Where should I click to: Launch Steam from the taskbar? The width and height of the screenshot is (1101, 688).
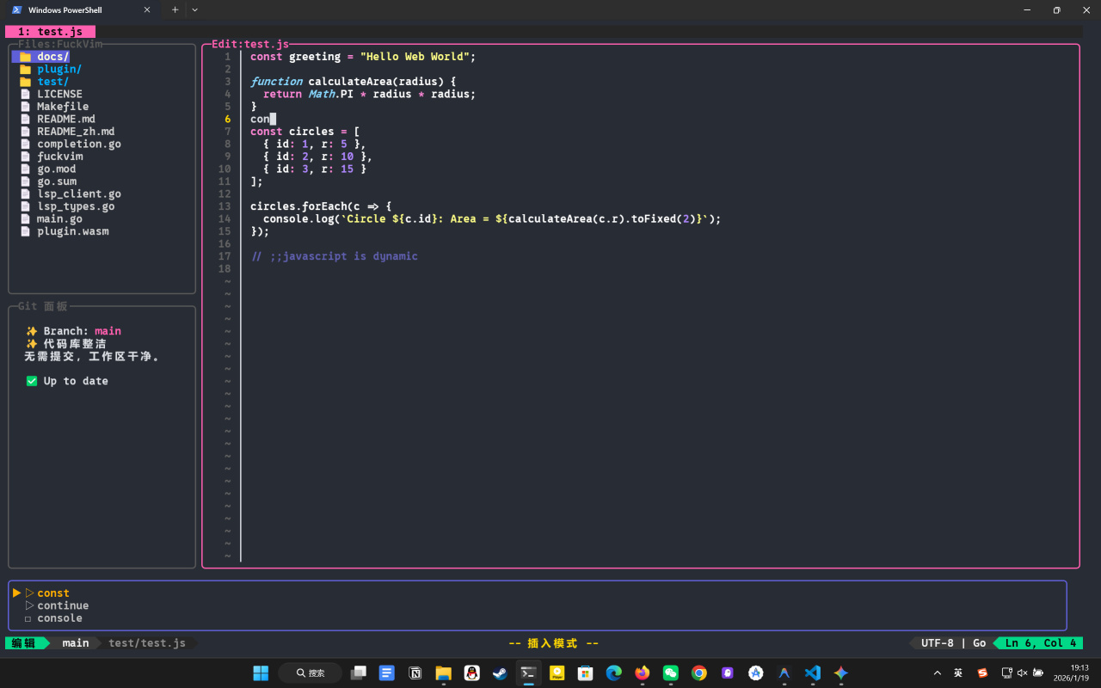500,673
